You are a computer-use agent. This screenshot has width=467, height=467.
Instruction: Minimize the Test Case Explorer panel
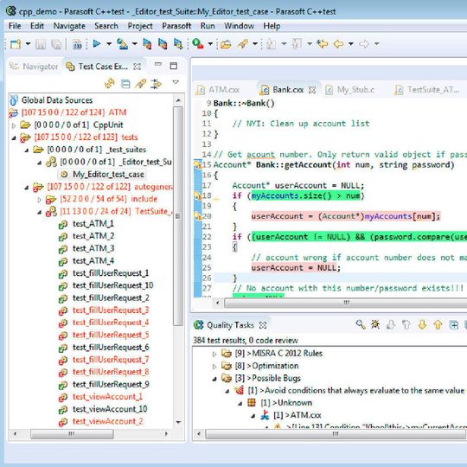coord(158,64)
